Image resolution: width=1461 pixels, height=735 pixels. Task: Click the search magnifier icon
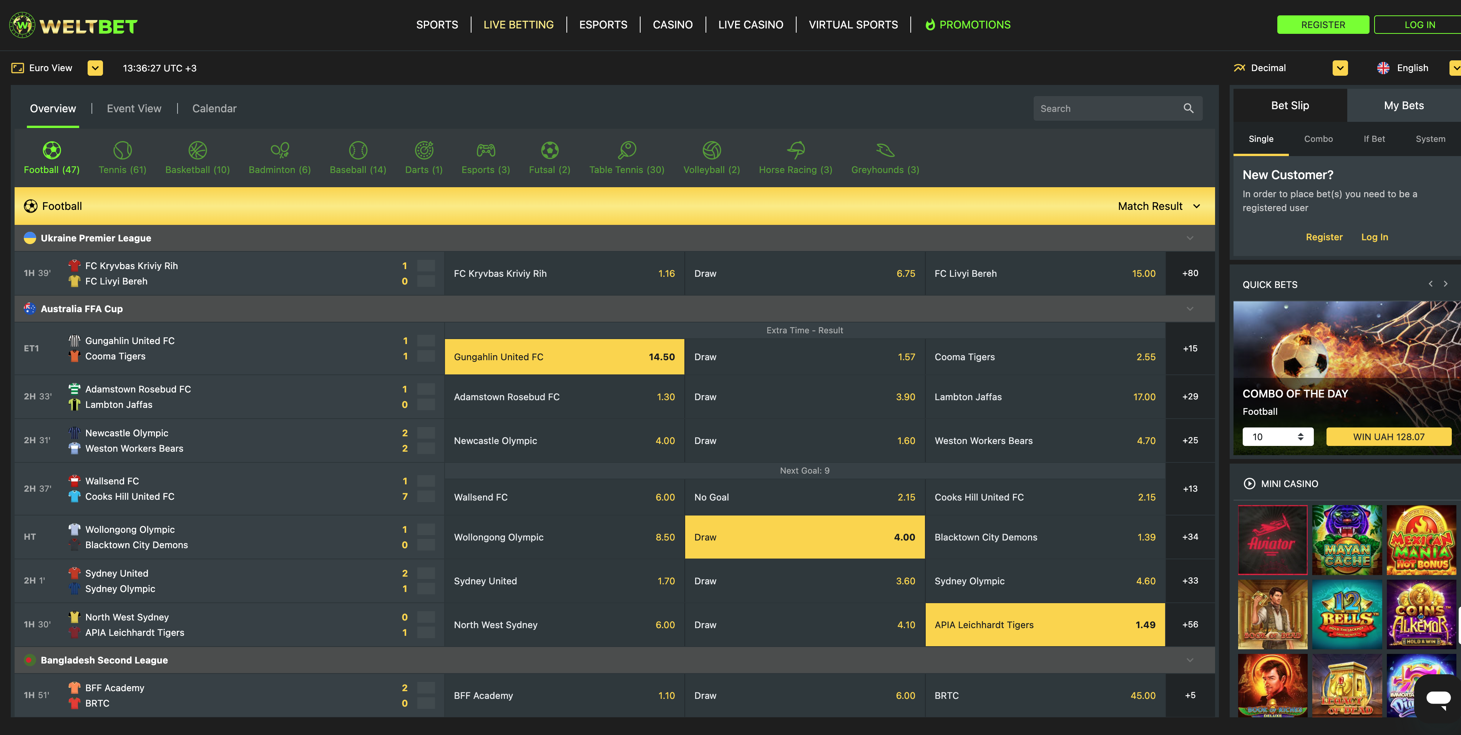coord(1188,108)
